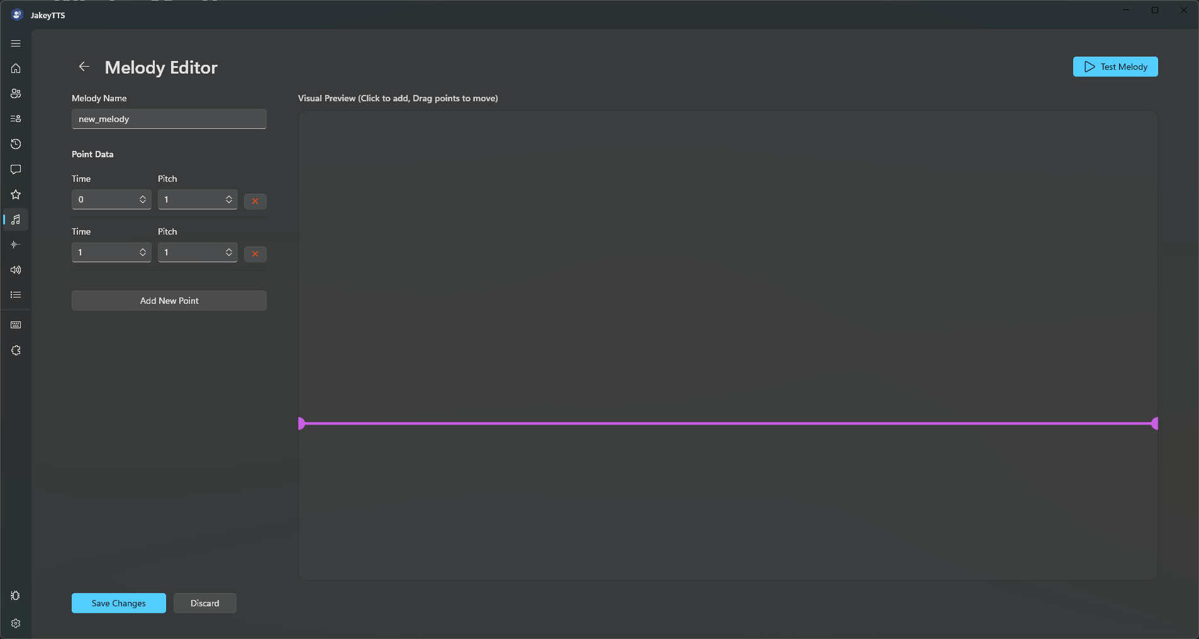The height and width of the screenshot is (639, 1199).
Task: Click the stepper arrows on second Pitch field
Action: point(229,252)
